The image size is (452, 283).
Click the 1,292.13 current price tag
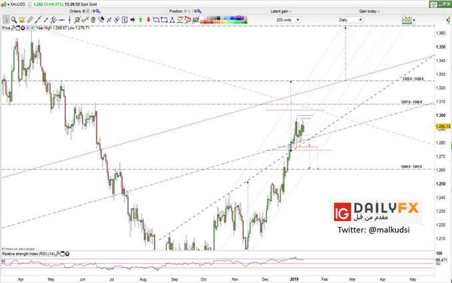443,127
